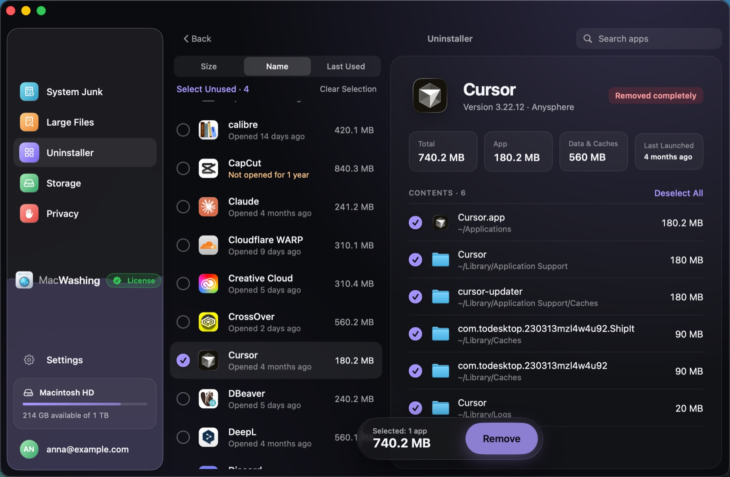Click the Storage sidebar icon
This screenshot has width=730, height=477.
click(29, 183)
